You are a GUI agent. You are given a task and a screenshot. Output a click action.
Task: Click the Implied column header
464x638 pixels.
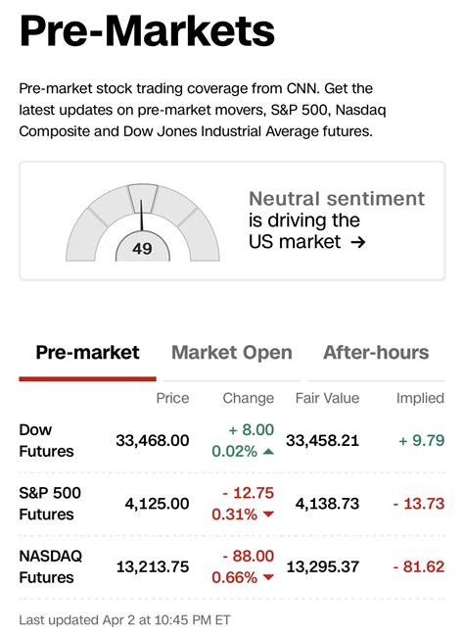click(420, 398)
